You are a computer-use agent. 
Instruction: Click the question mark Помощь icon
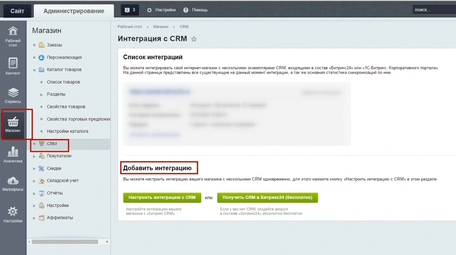point(186,10)
